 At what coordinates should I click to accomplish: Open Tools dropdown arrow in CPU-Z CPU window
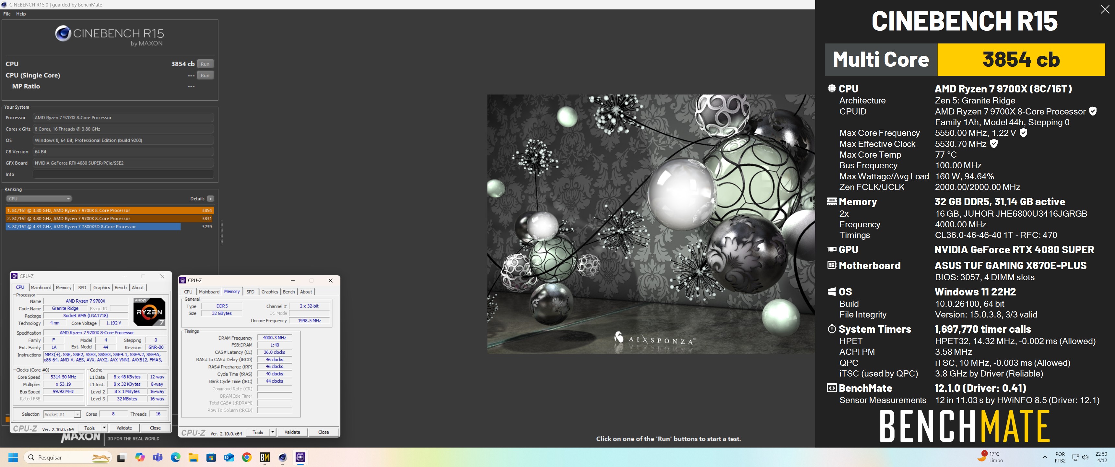point(104,428)
